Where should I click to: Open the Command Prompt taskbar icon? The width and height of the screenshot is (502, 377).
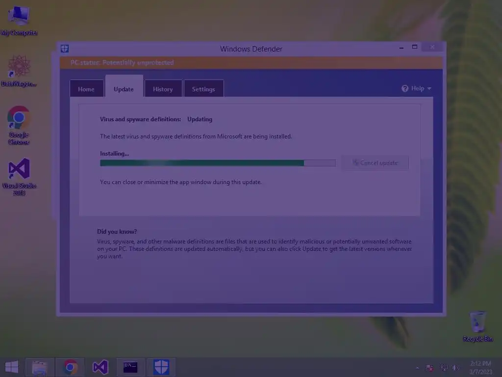click(130, 367)
